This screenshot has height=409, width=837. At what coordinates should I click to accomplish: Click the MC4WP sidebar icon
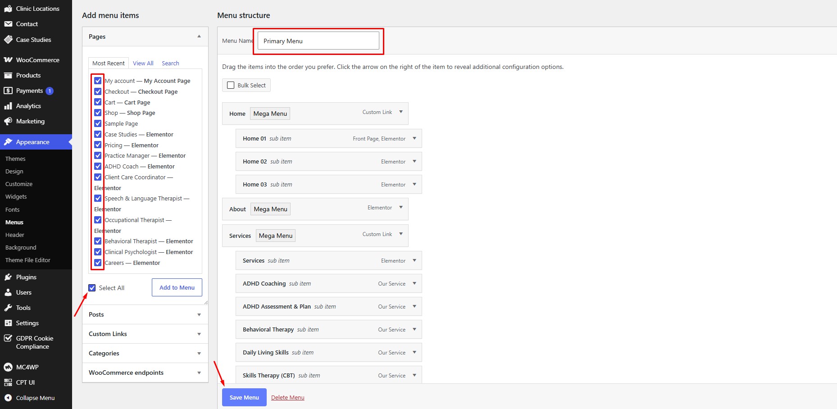click(8, 367)
